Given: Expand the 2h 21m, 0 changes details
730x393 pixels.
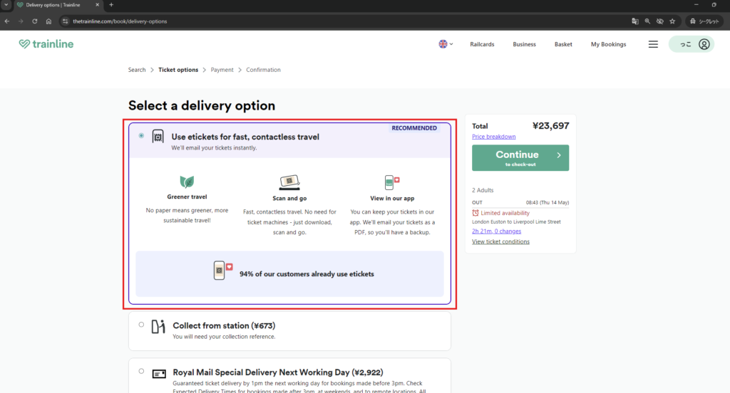Looking at the screenshot, I should pos(496,231).
